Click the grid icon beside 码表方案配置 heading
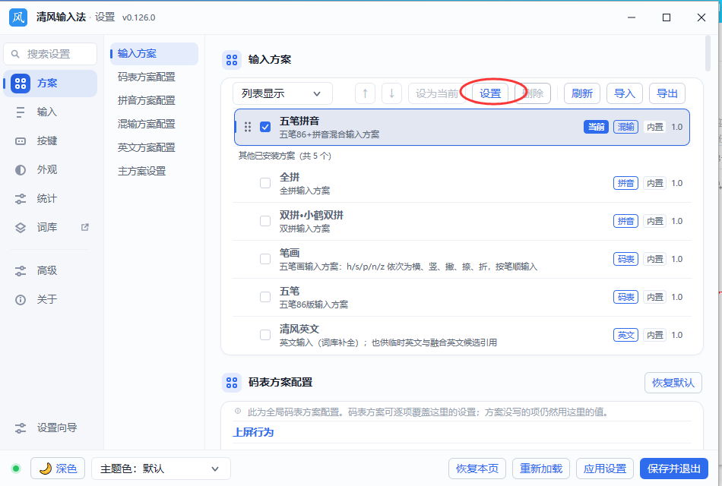 coord(232,383)
